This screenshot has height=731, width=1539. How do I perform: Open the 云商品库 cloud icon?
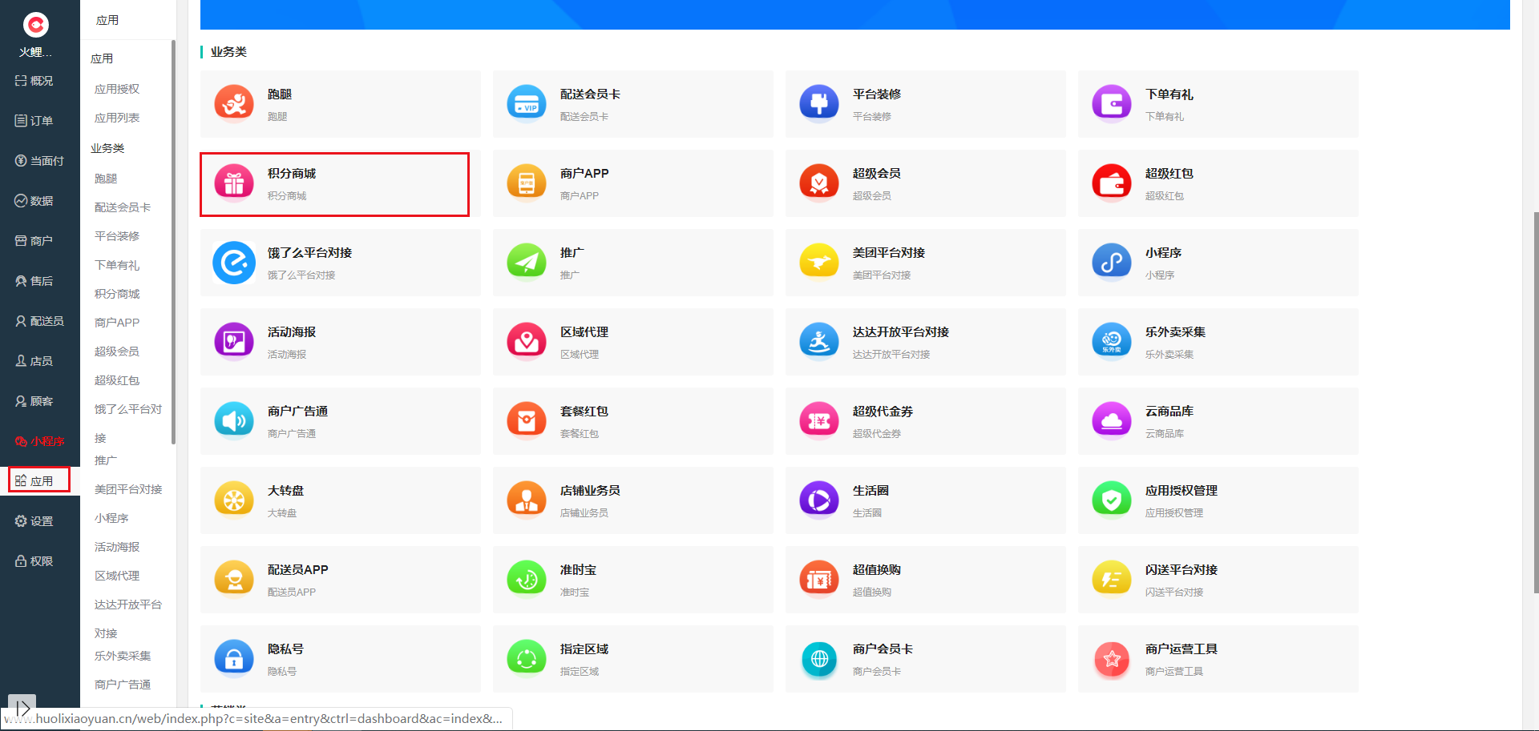pos(1112,421)
